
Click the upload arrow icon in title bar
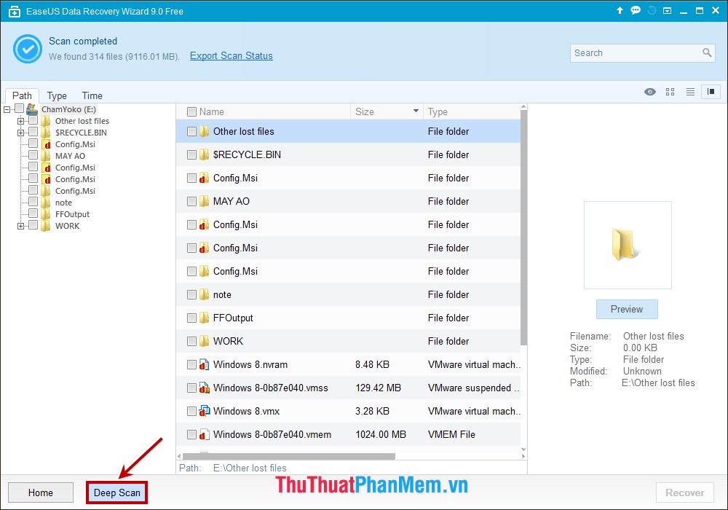(620, 10)
